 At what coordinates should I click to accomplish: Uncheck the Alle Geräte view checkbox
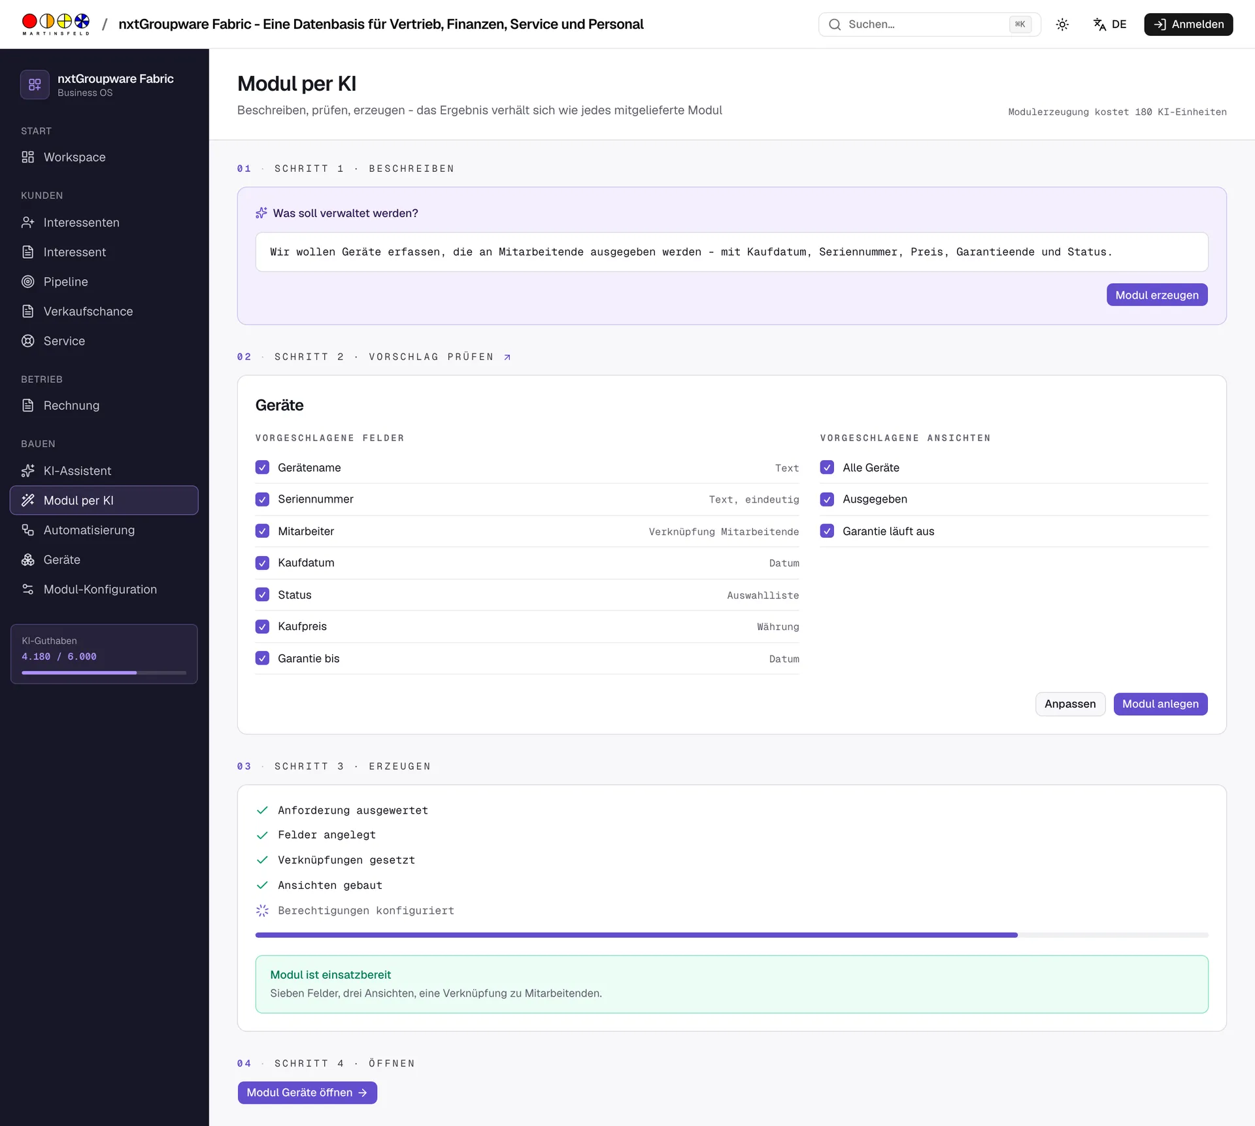click(x=827, y=468)
